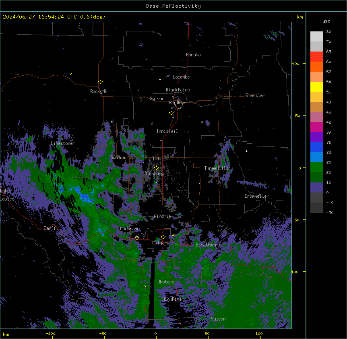Click the RockyMH label

coord(99,91)
